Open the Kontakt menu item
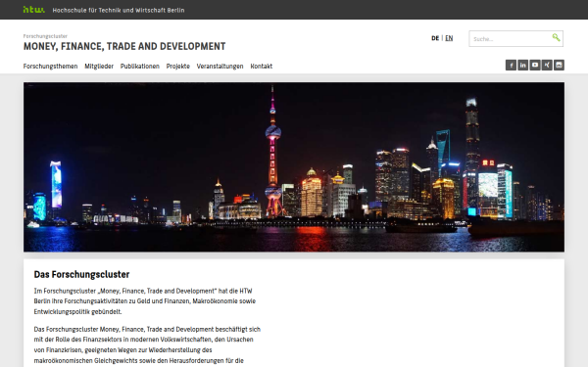The width and height of the screenshot is (588, 367). click(262, 67)
